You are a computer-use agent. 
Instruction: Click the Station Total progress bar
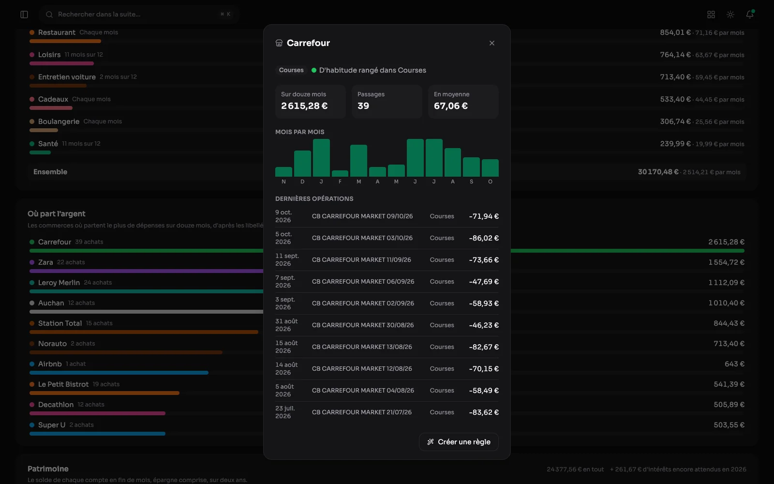pos(144,332)
